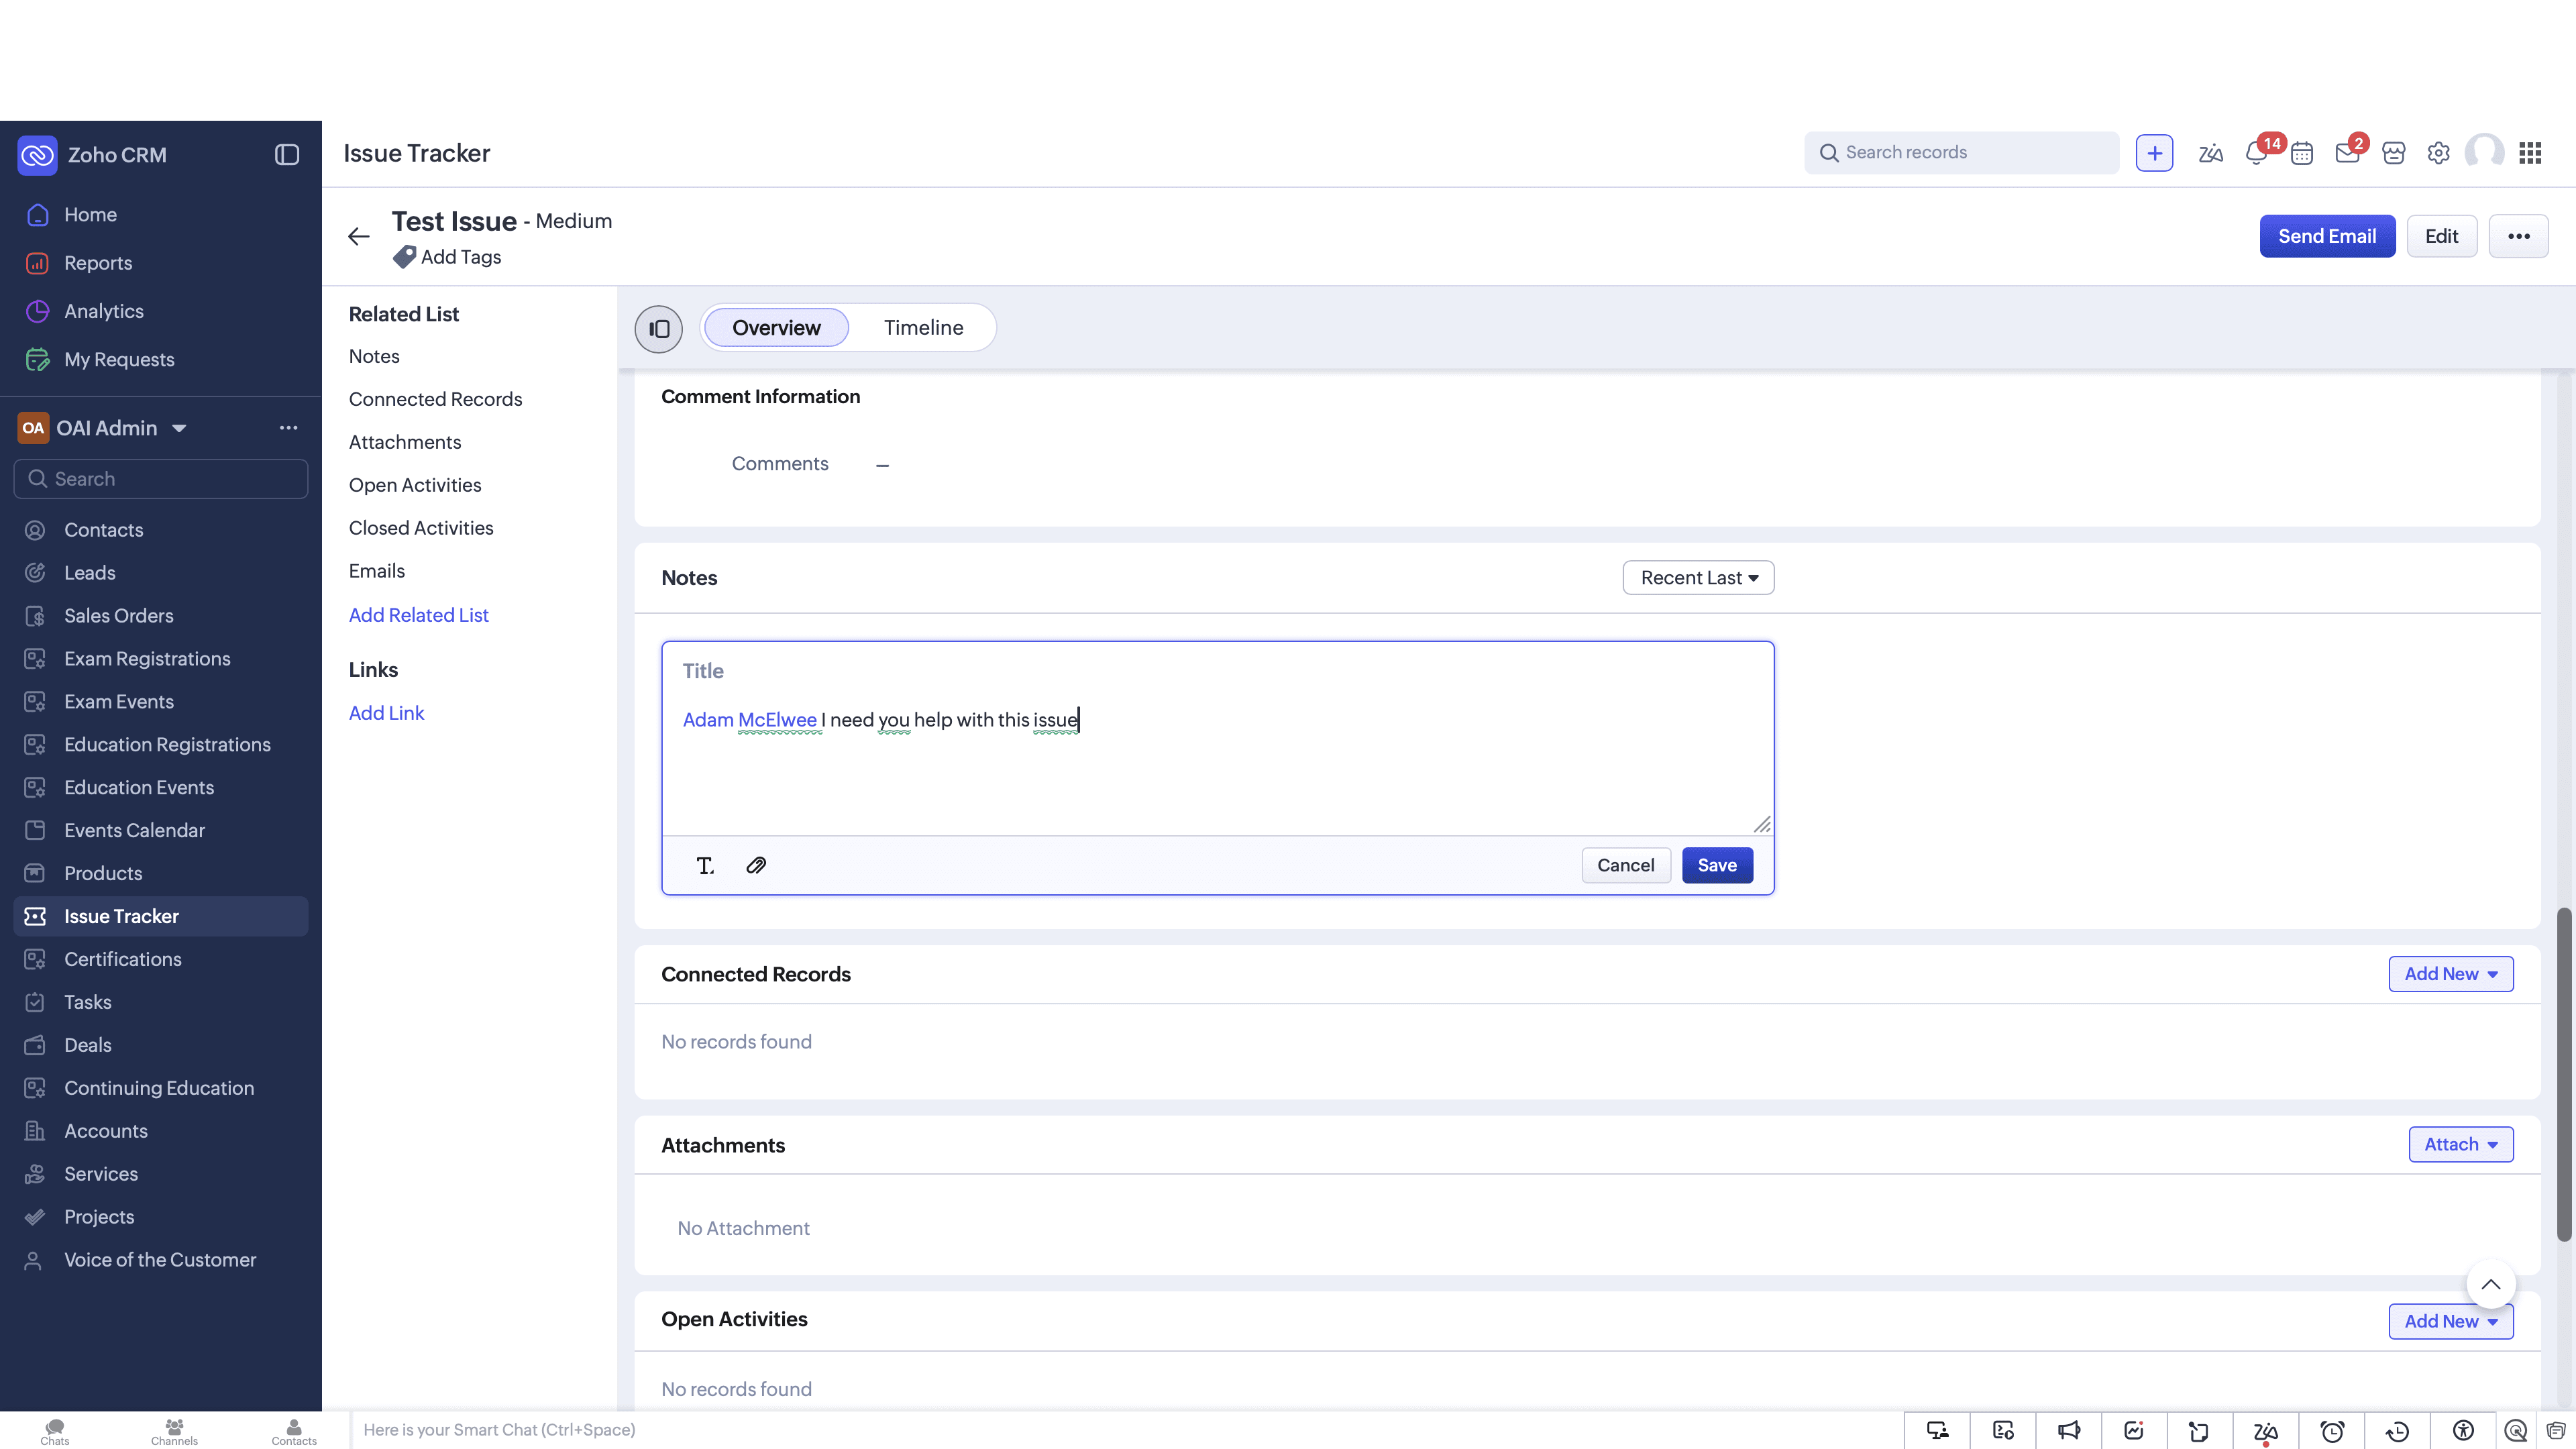Open Channels in bottom bar
2576x1449 pixels.
(174, 1431)
